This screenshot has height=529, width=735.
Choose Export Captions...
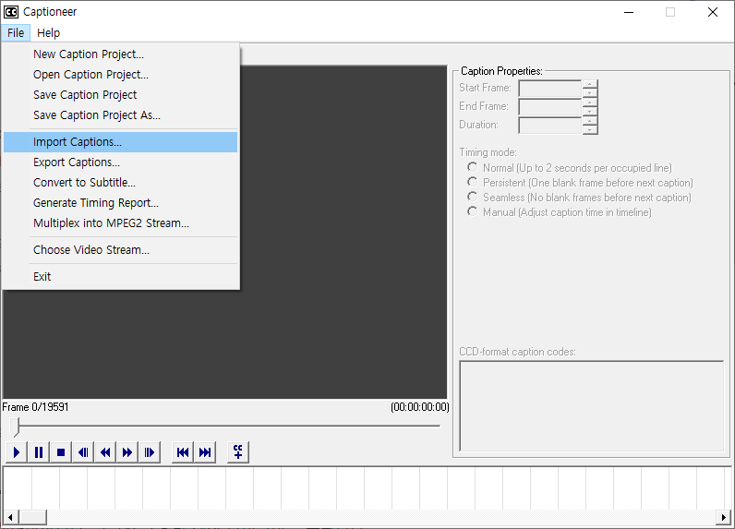coord(120,162)
